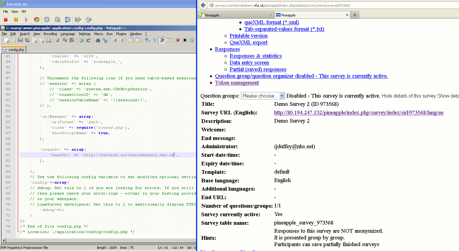Undo the last edit in Notepad++
Image resolution: width=459 pixels, height=251 pixels.
tap(82, 40)
